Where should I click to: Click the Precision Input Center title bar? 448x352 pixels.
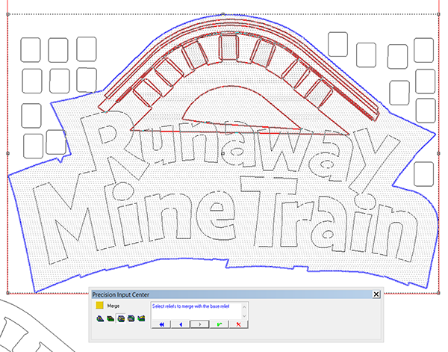(x=236, y=294)
